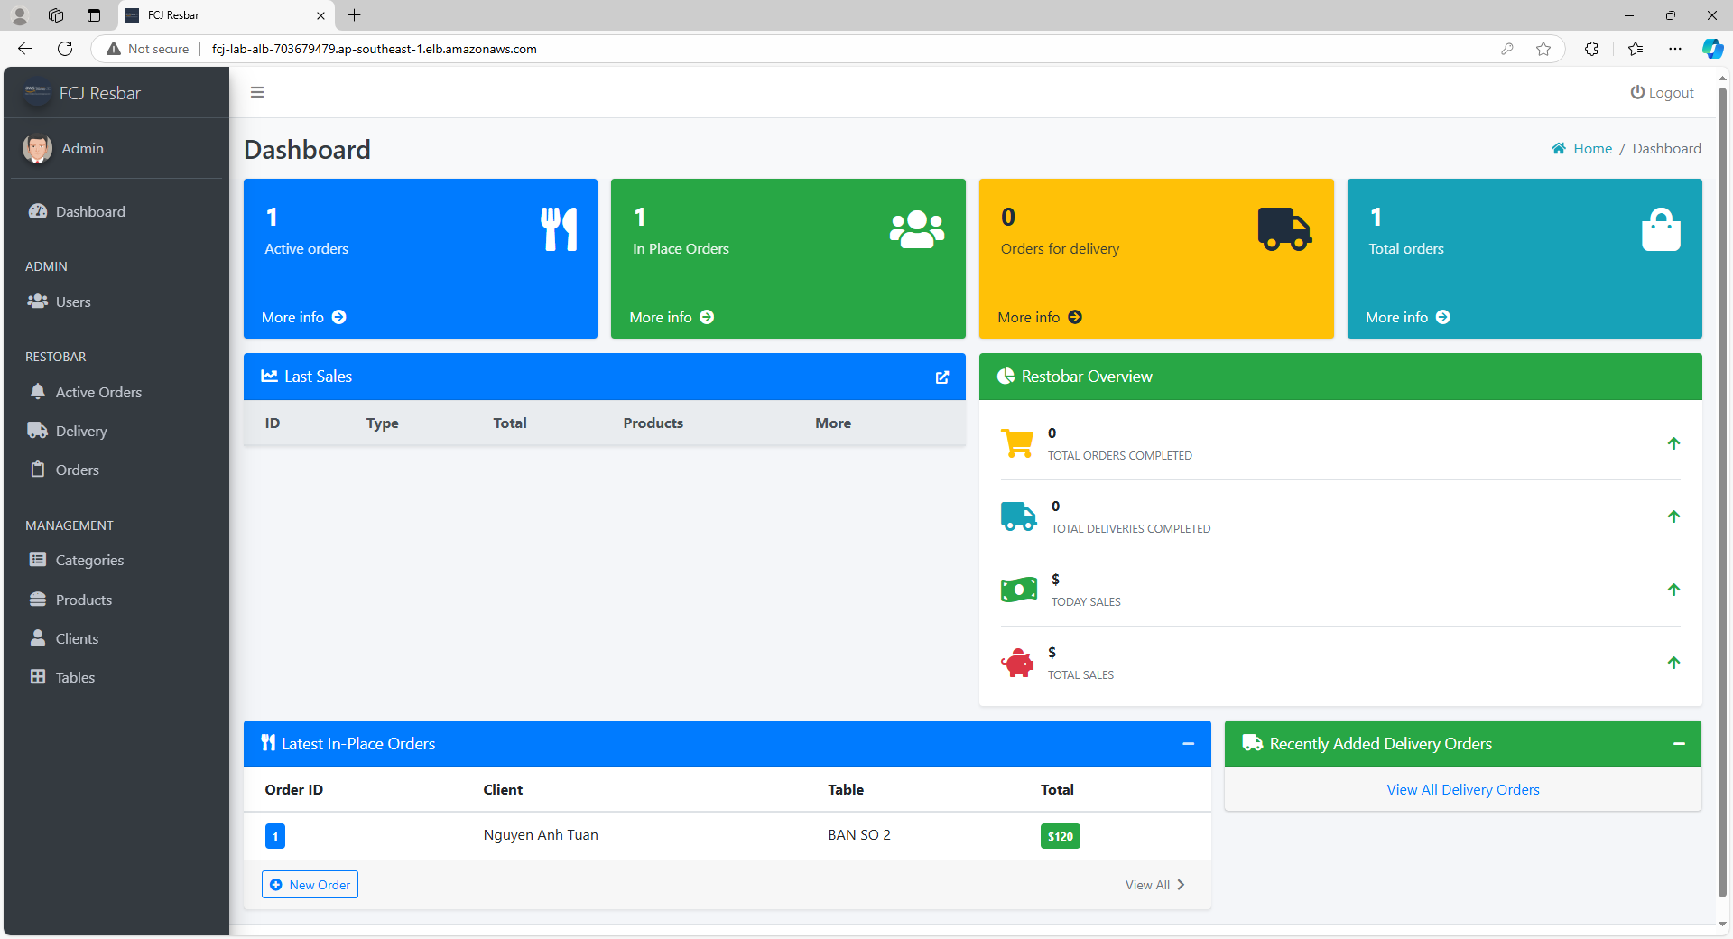The width and height of the screenshot is (1733, 939).
Task: Click the up arrow beside Total Sales
Action: click(x=1673, y=663)
